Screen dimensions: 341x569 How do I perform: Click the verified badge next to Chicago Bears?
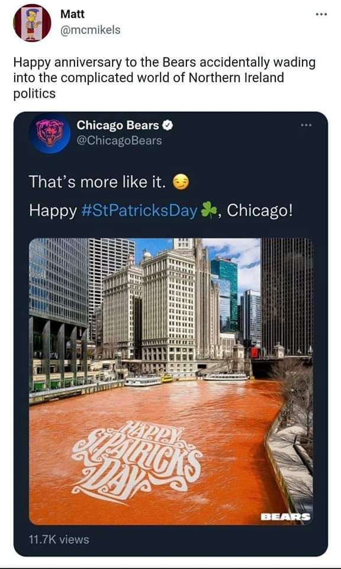coord(168,126)
